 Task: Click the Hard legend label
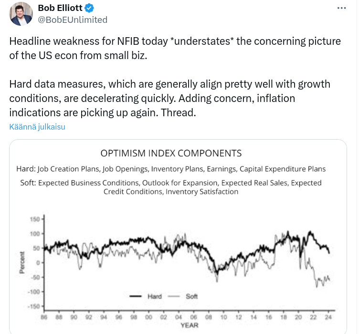tap(155, 296)
